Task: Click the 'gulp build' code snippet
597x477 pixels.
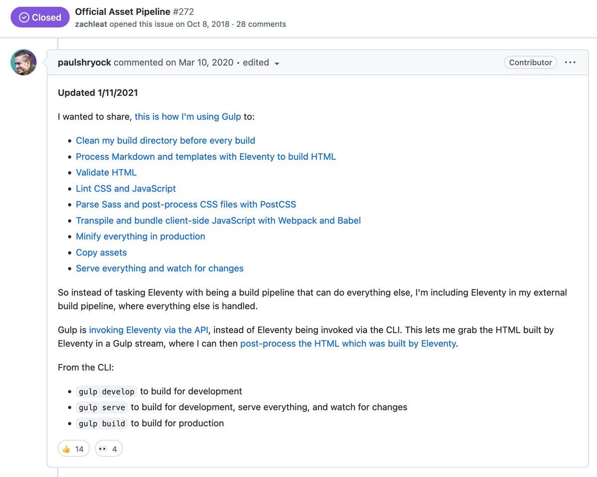Action: (102, 423)
